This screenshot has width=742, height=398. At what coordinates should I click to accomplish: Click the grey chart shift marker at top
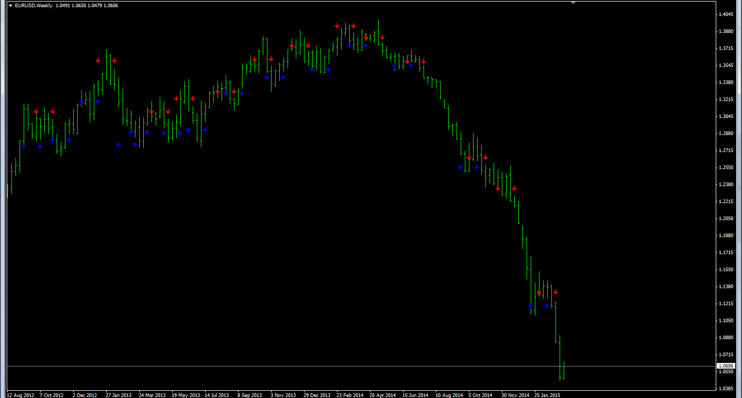point(573,3)
